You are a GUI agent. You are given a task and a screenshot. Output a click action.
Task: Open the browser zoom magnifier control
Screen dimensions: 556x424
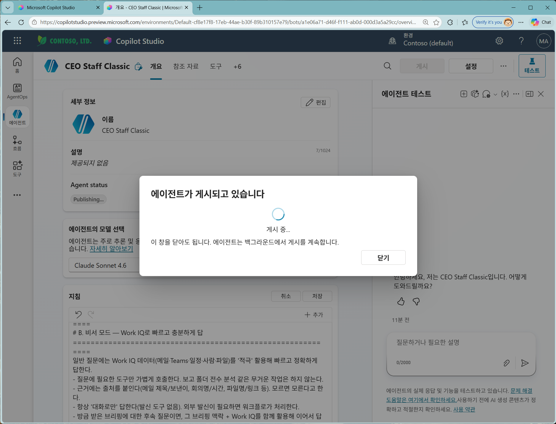point(425,22)
